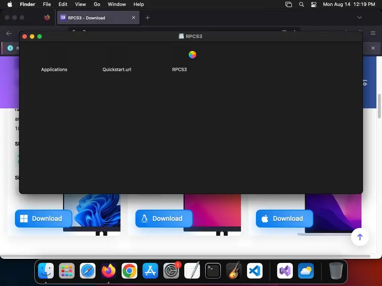Launch Terminal from the dock
Image resolution: width=382 pixels, height=286 pixels.
pos(213,271)
